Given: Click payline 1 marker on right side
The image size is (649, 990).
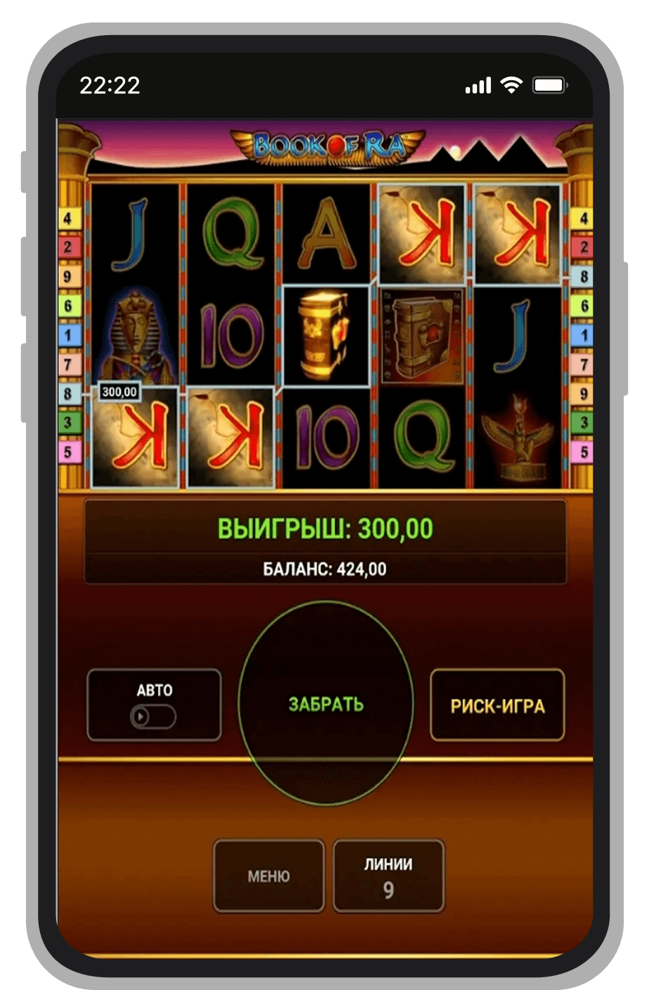Looking at the screenshot, I should 583,335.
